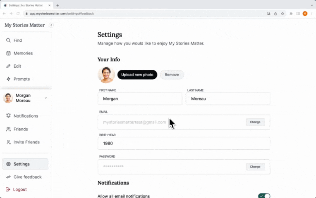316x198 pixels.
Task: Click the Upload new photo button
Action: pos(137,75)
